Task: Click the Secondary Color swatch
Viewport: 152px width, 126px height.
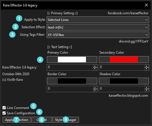Action: pos(124,60)
